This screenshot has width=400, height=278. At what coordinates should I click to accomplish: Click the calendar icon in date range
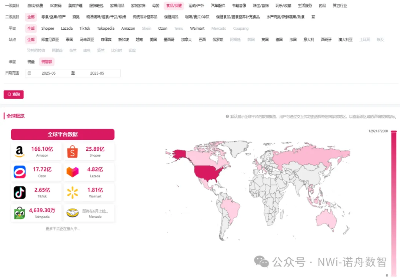pos(29,73)
